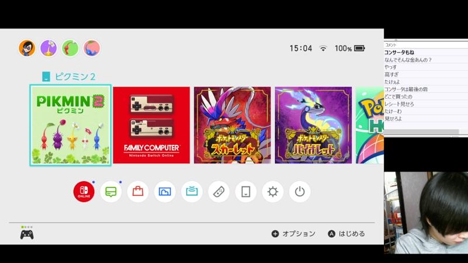Click comment row たけーわ
The width and height of the screenshot is (468, 263).
426,111
